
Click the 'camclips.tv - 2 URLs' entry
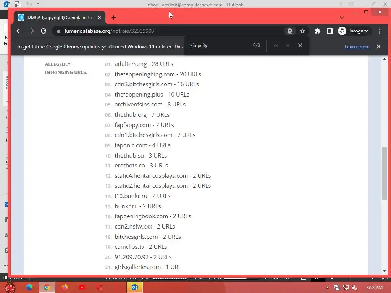click(141, 247)
